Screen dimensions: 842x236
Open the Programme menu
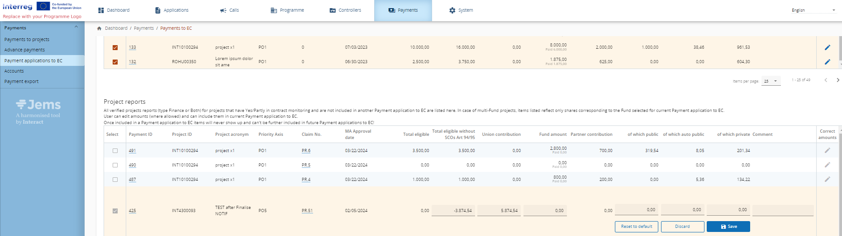287,10
